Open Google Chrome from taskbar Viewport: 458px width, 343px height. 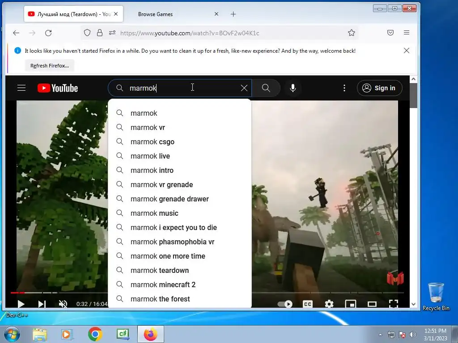coord(95,334)
